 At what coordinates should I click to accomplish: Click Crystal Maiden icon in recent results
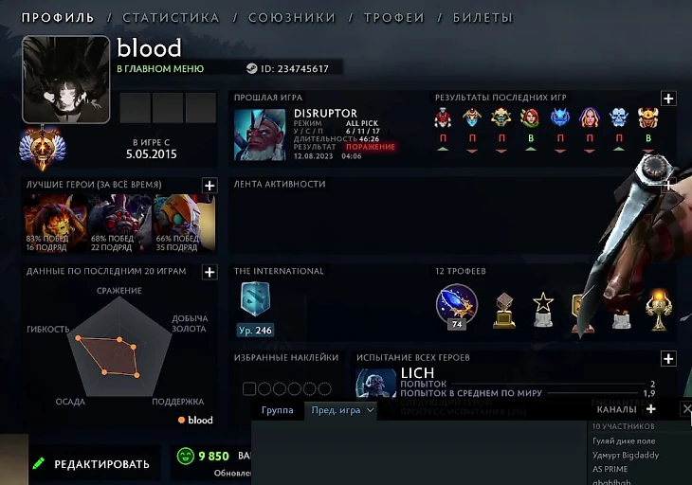coord(590,118)
